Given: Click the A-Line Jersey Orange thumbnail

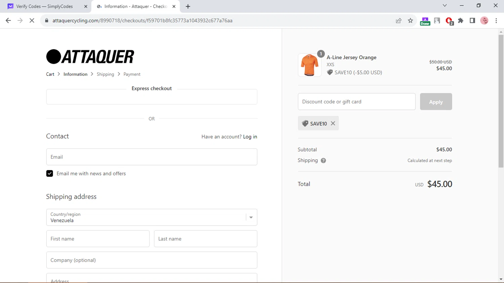Looking at the screenshot, I should pos(309,65).
